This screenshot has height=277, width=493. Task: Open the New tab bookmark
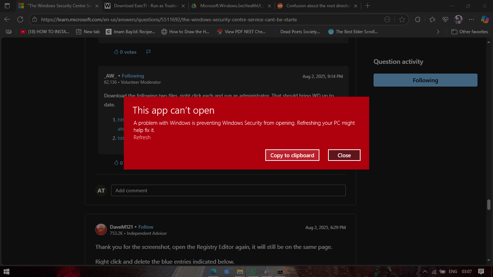[x=88, y=32]
